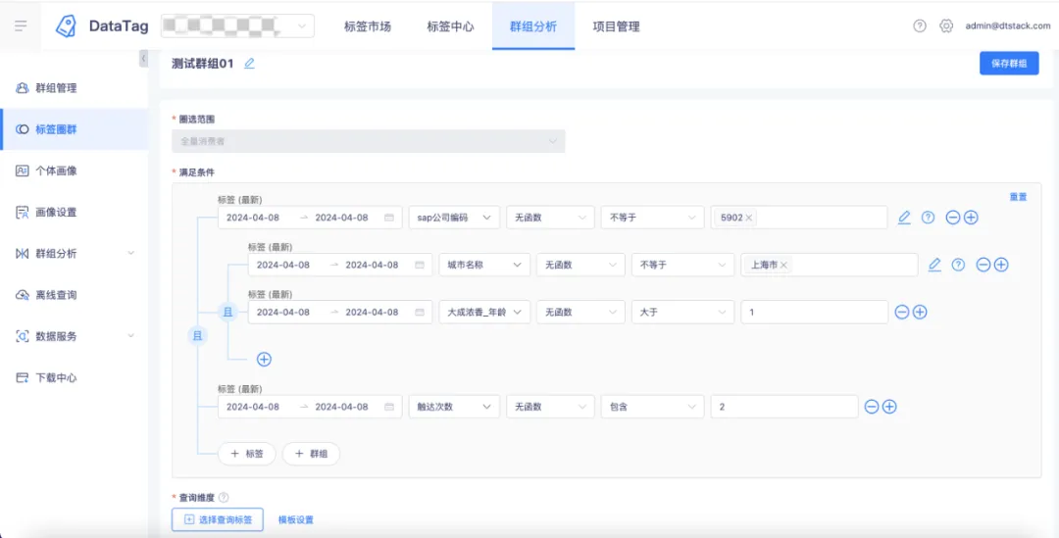1059x538 pixels.
Task: Click plus circle under nested condition group
Action: pos(264,359)
